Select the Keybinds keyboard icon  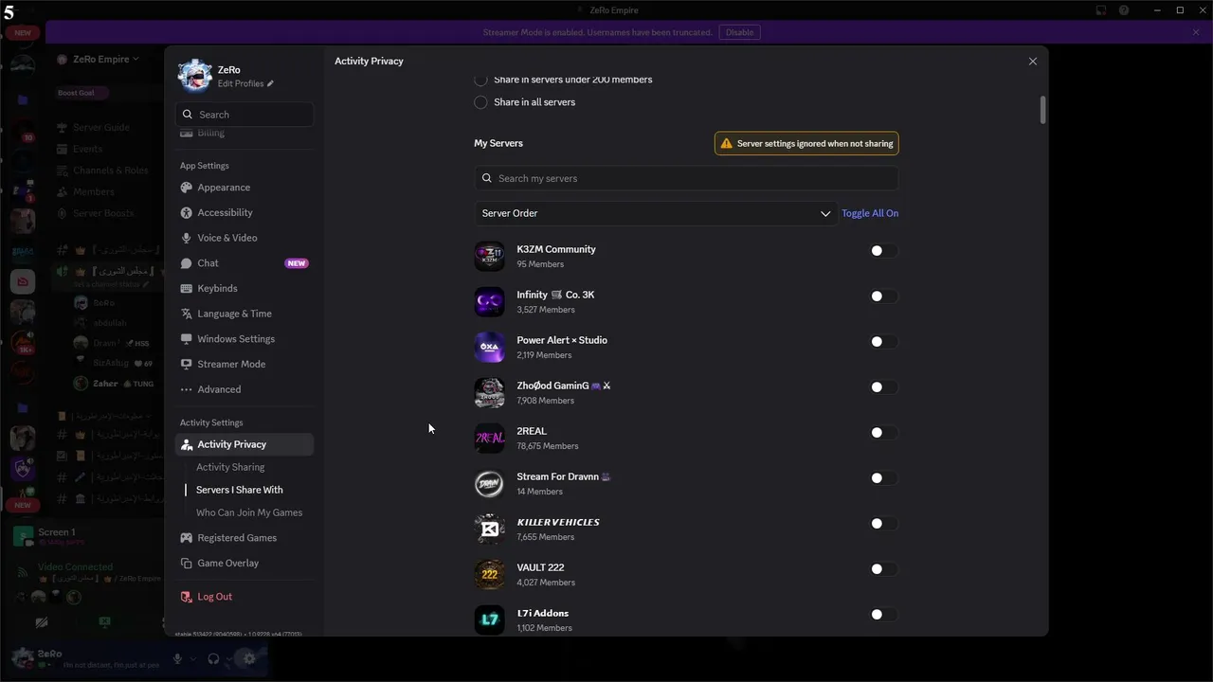(x=187, y=289)
